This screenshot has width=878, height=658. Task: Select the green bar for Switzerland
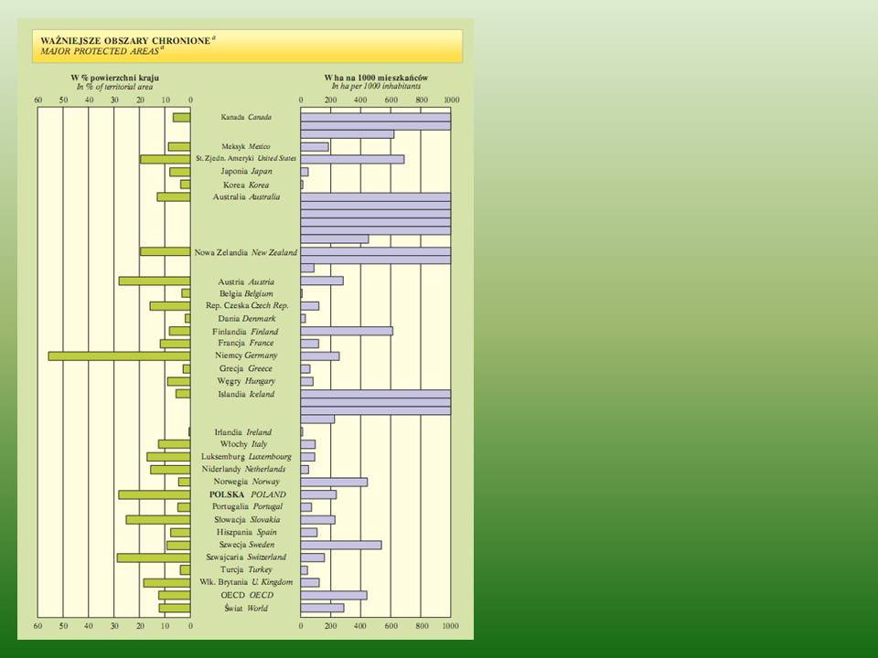click(154, 557)
